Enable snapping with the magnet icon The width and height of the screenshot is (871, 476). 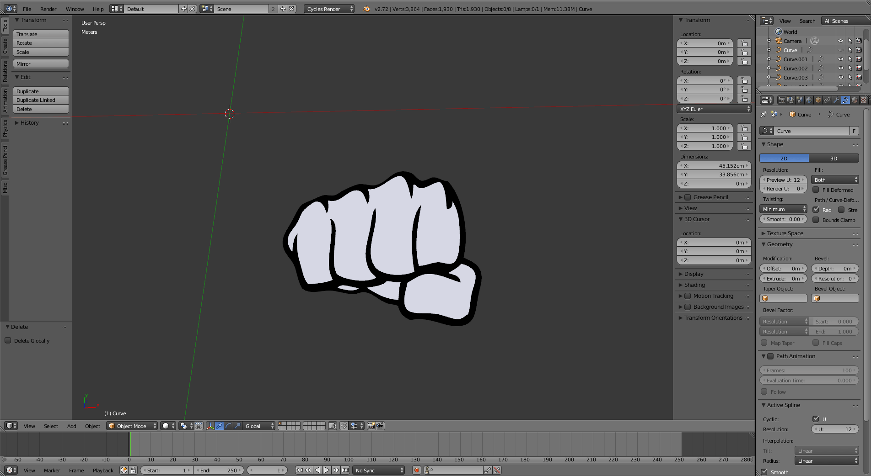[343, 426]
